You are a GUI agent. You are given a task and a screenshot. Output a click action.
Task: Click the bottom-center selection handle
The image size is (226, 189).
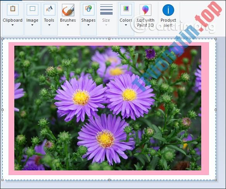coord(109,180)
